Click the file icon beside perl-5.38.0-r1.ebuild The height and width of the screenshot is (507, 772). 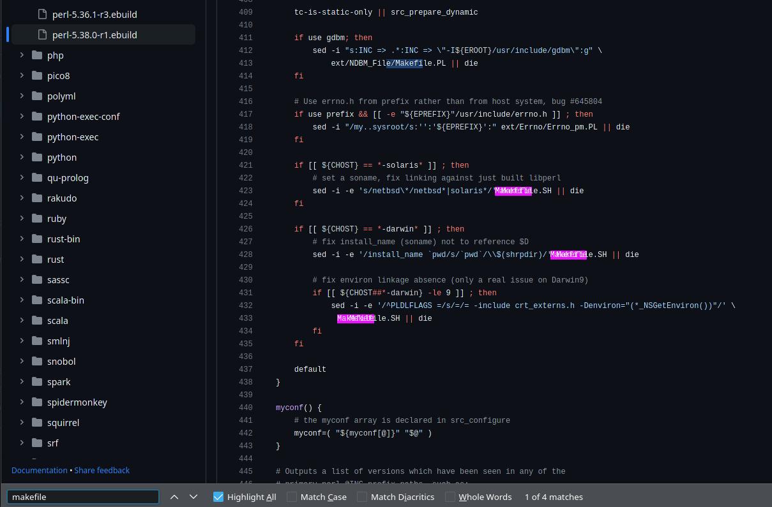coord(43,34)
